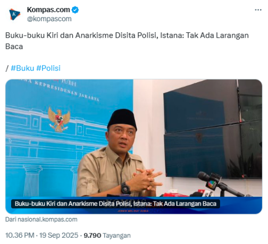
Task: Click the Tayangan label
Action: 116,235
